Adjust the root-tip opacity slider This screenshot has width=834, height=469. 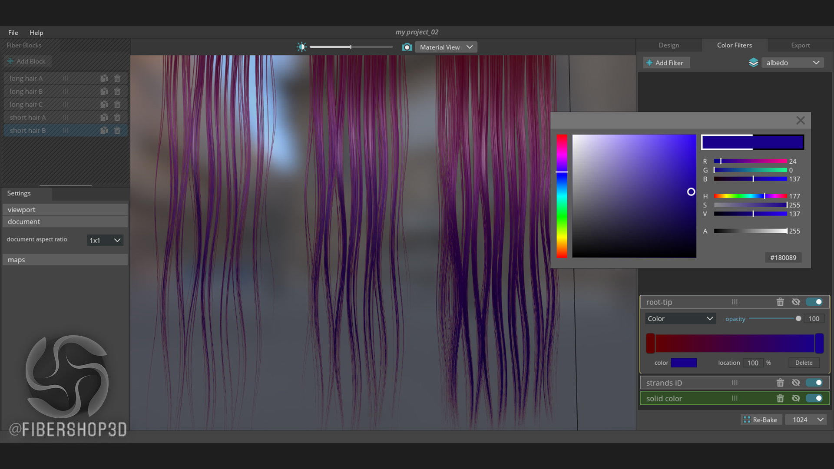[775, 319]
